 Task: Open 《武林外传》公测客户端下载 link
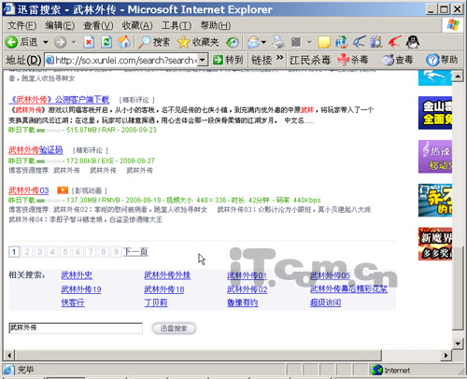pyautogui.click(x=59, y=100)
